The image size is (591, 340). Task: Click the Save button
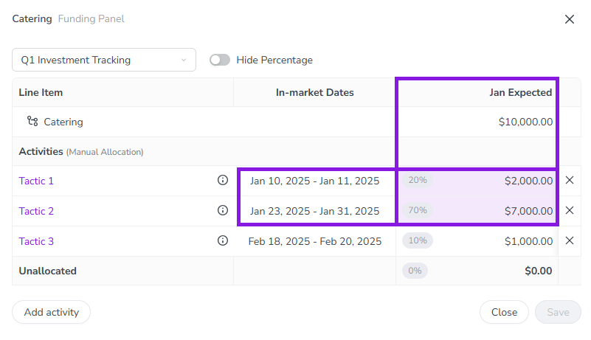click(558, 312)
